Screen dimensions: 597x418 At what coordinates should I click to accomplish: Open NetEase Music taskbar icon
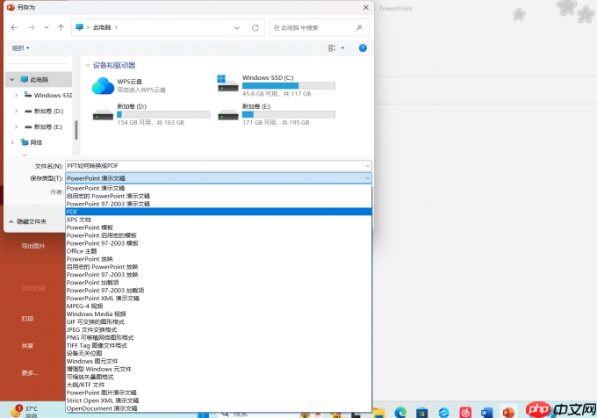click(465, 412)
